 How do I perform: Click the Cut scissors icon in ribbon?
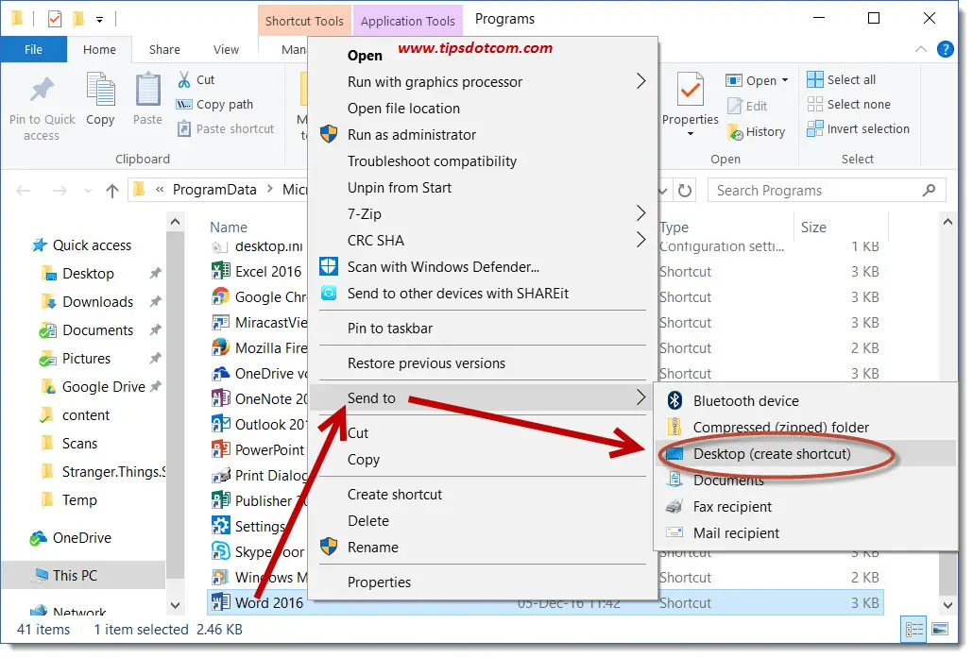point(184,79)
